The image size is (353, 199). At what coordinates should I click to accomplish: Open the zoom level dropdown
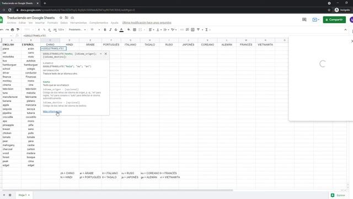click(29, 30)
